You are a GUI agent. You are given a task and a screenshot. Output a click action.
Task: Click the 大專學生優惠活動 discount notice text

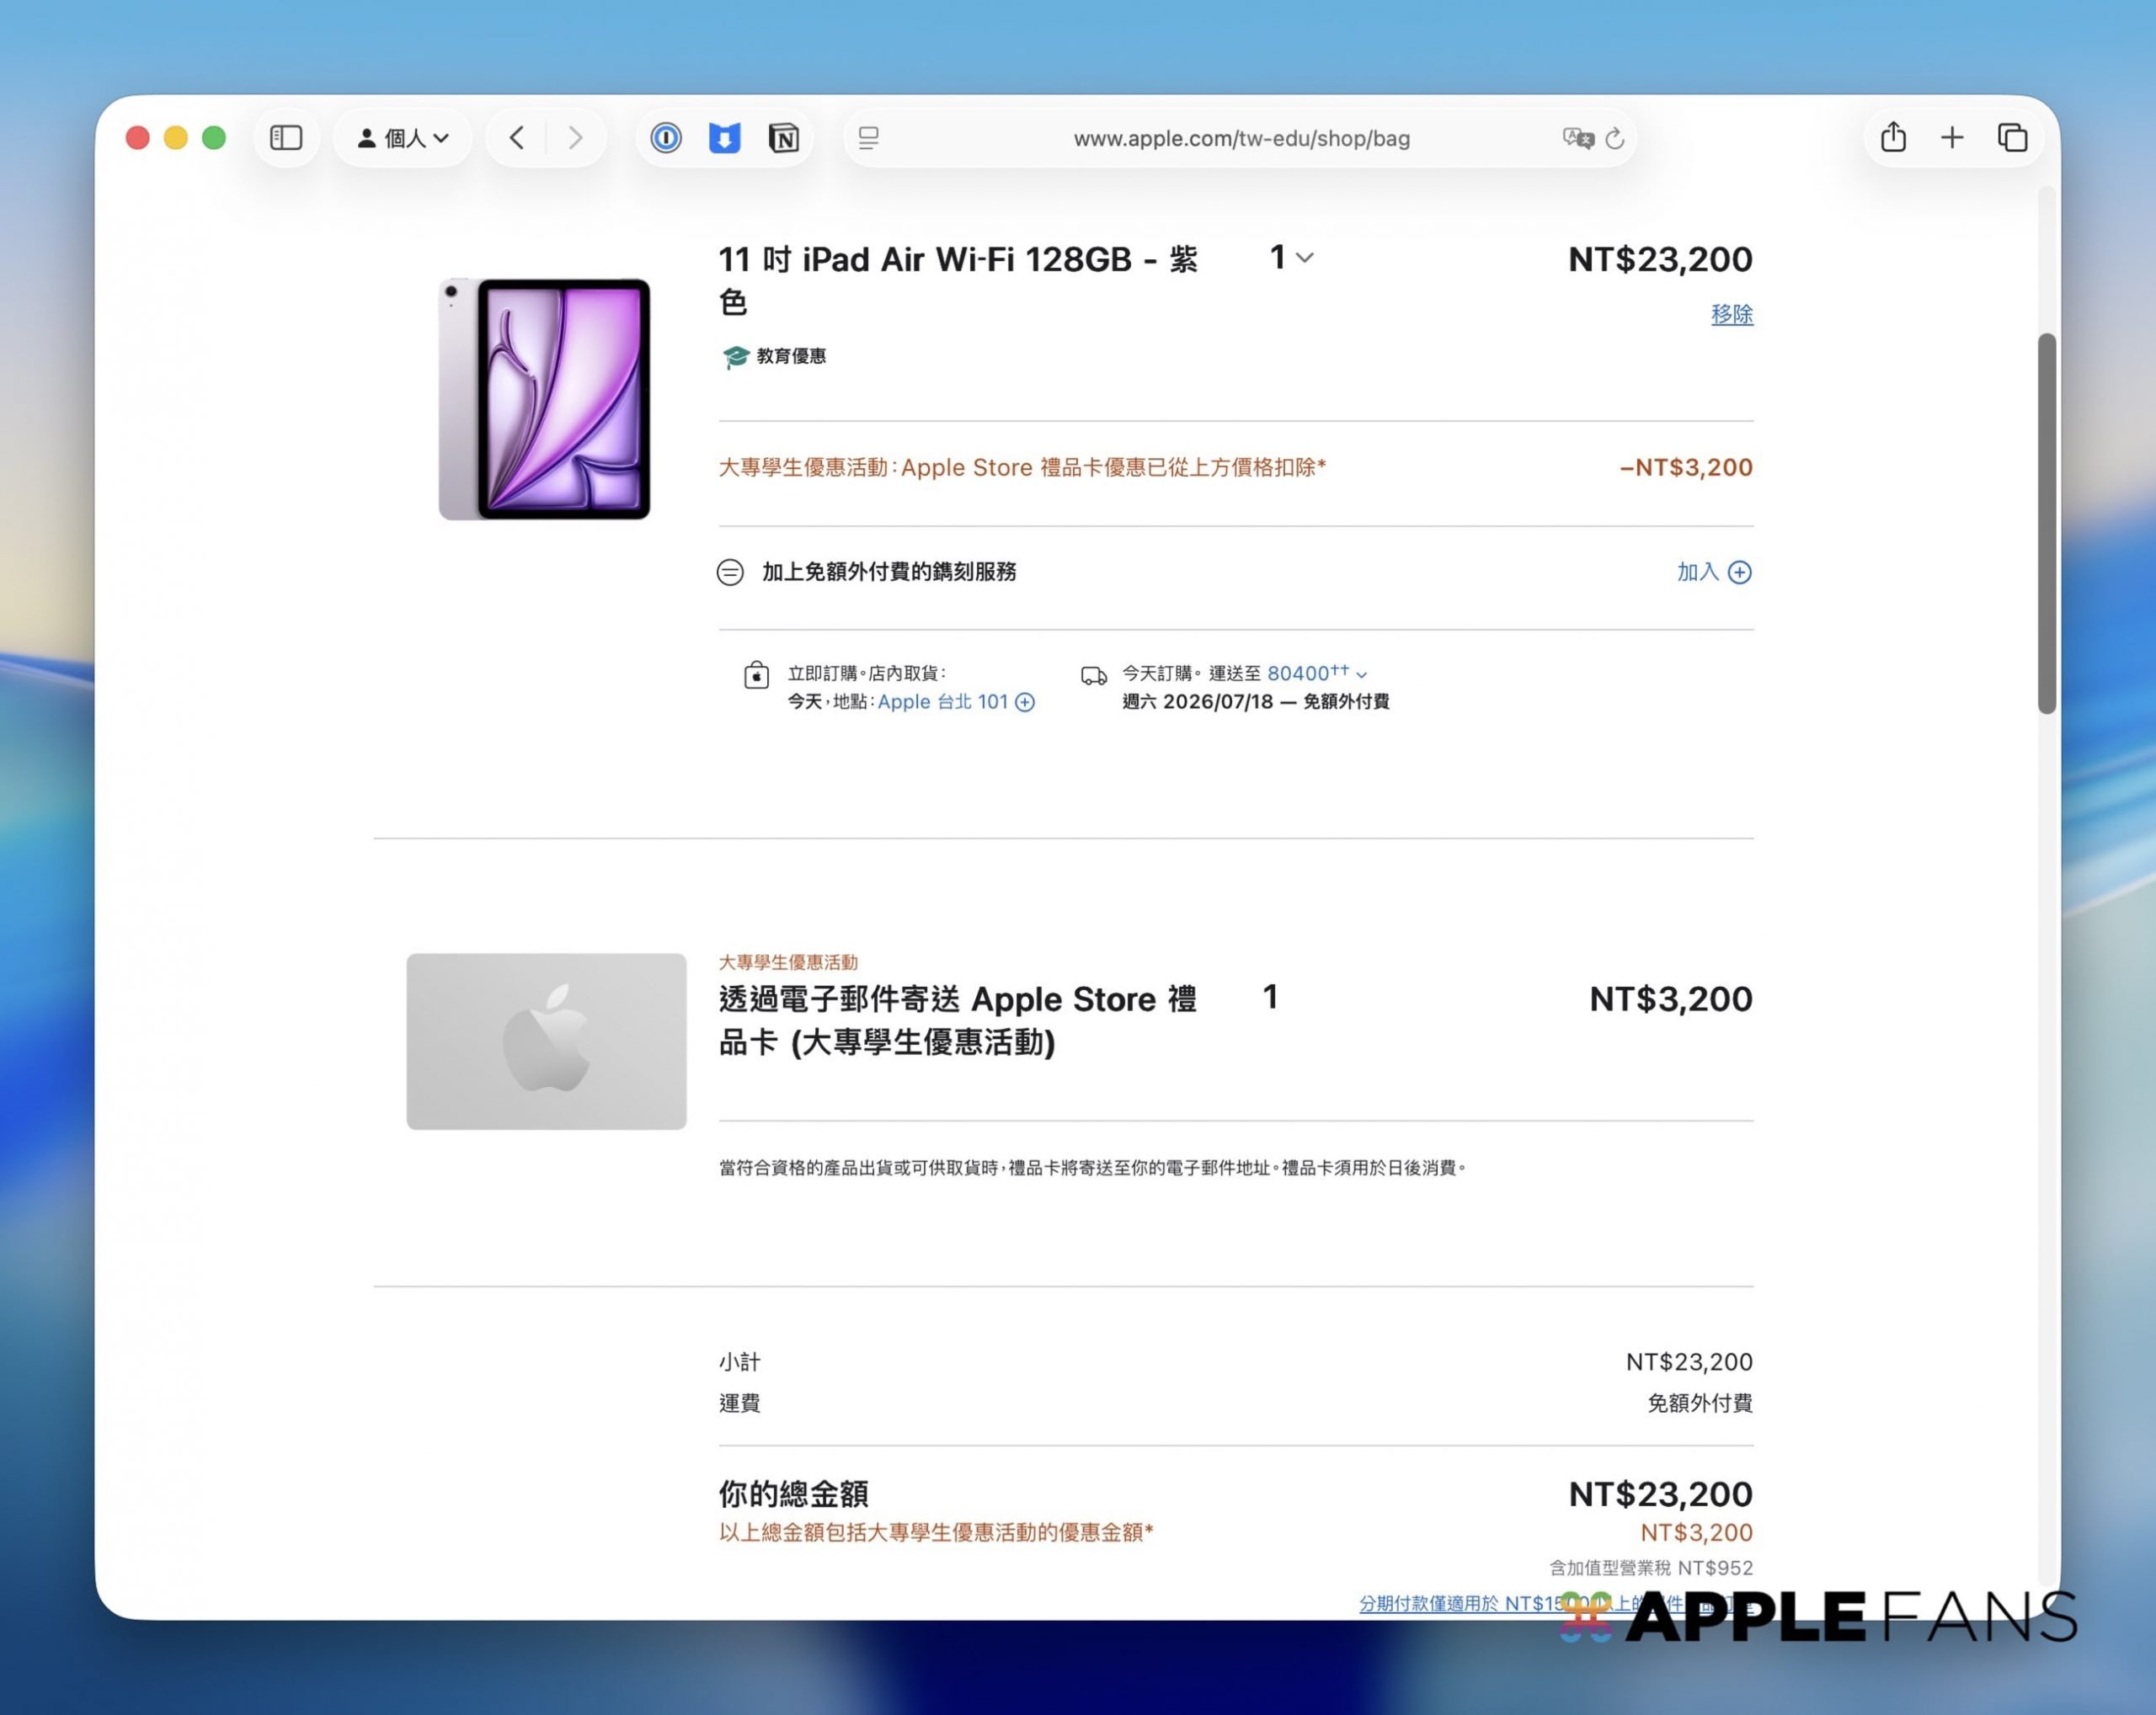coord(1022,468)
